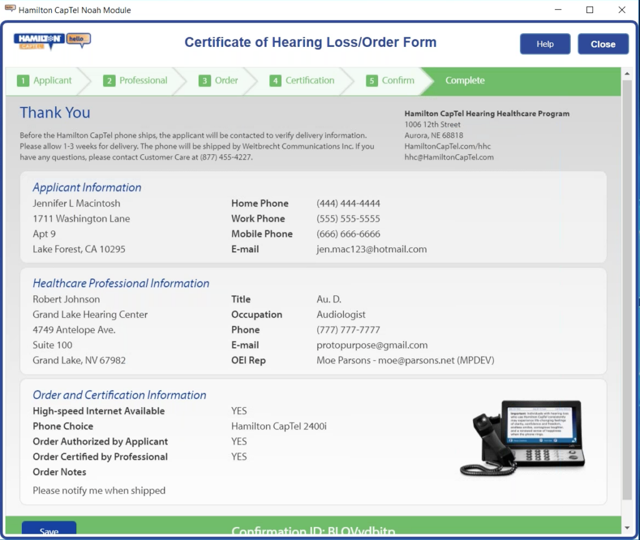Click the Lake Forest, CA 10295 line
Screen dimensions: 640x540
(x=79, y=250)
